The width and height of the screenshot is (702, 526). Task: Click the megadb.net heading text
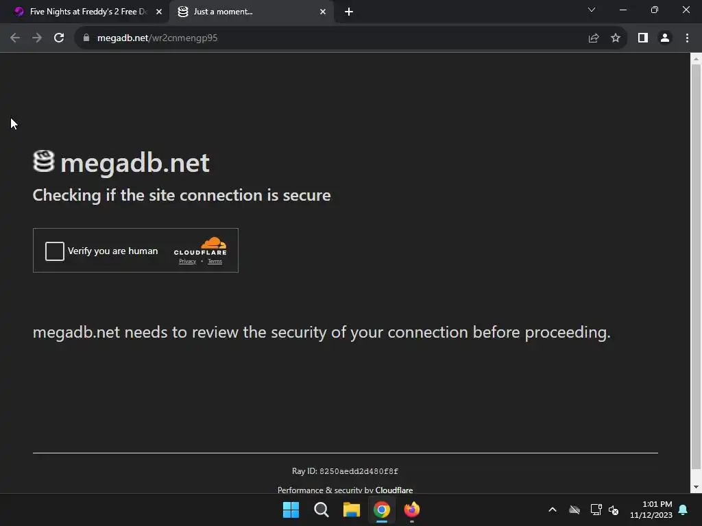[x=135, y=162]
